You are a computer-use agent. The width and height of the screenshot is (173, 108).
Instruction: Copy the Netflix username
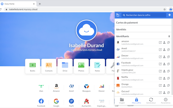(x=164, y=78)
